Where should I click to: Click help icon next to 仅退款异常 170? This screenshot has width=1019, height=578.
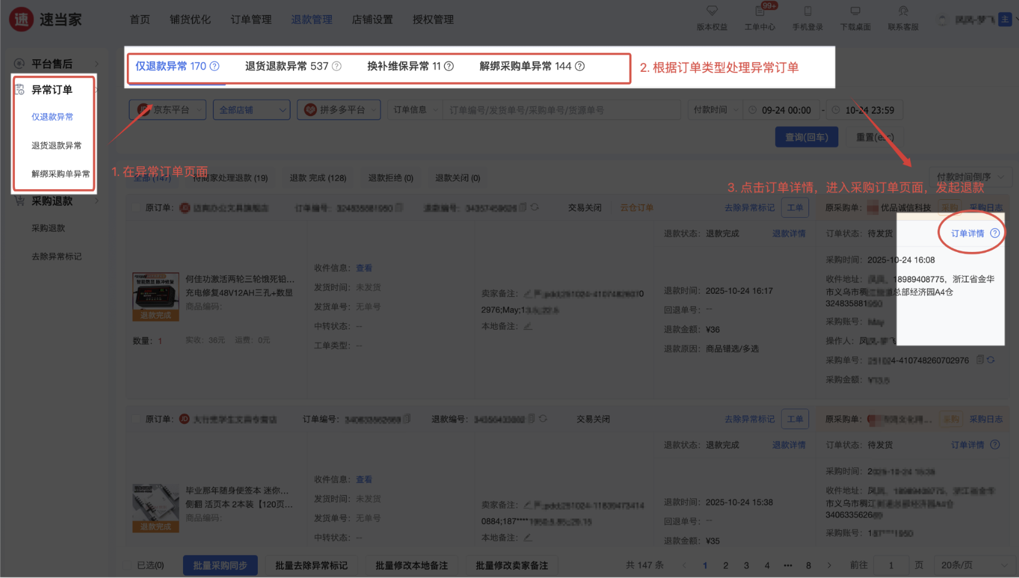click(215, 66)
